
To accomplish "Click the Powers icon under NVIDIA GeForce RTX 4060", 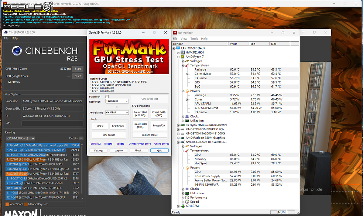I will [x=187, y=168].
